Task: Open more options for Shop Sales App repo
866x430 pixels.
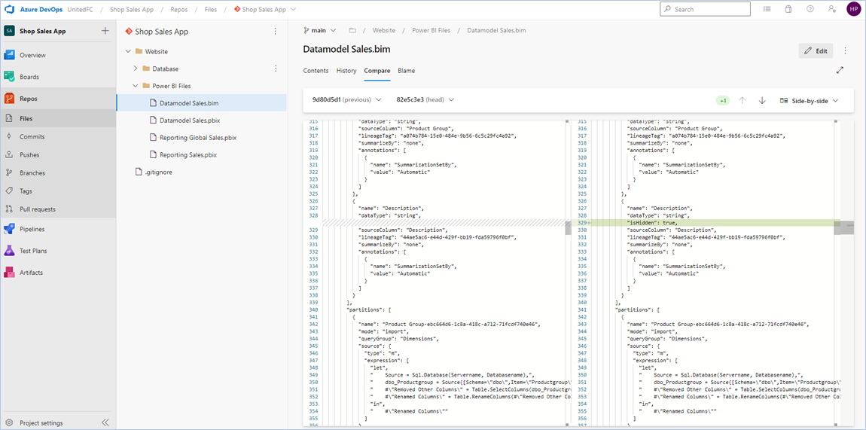Action: point(276,32)
